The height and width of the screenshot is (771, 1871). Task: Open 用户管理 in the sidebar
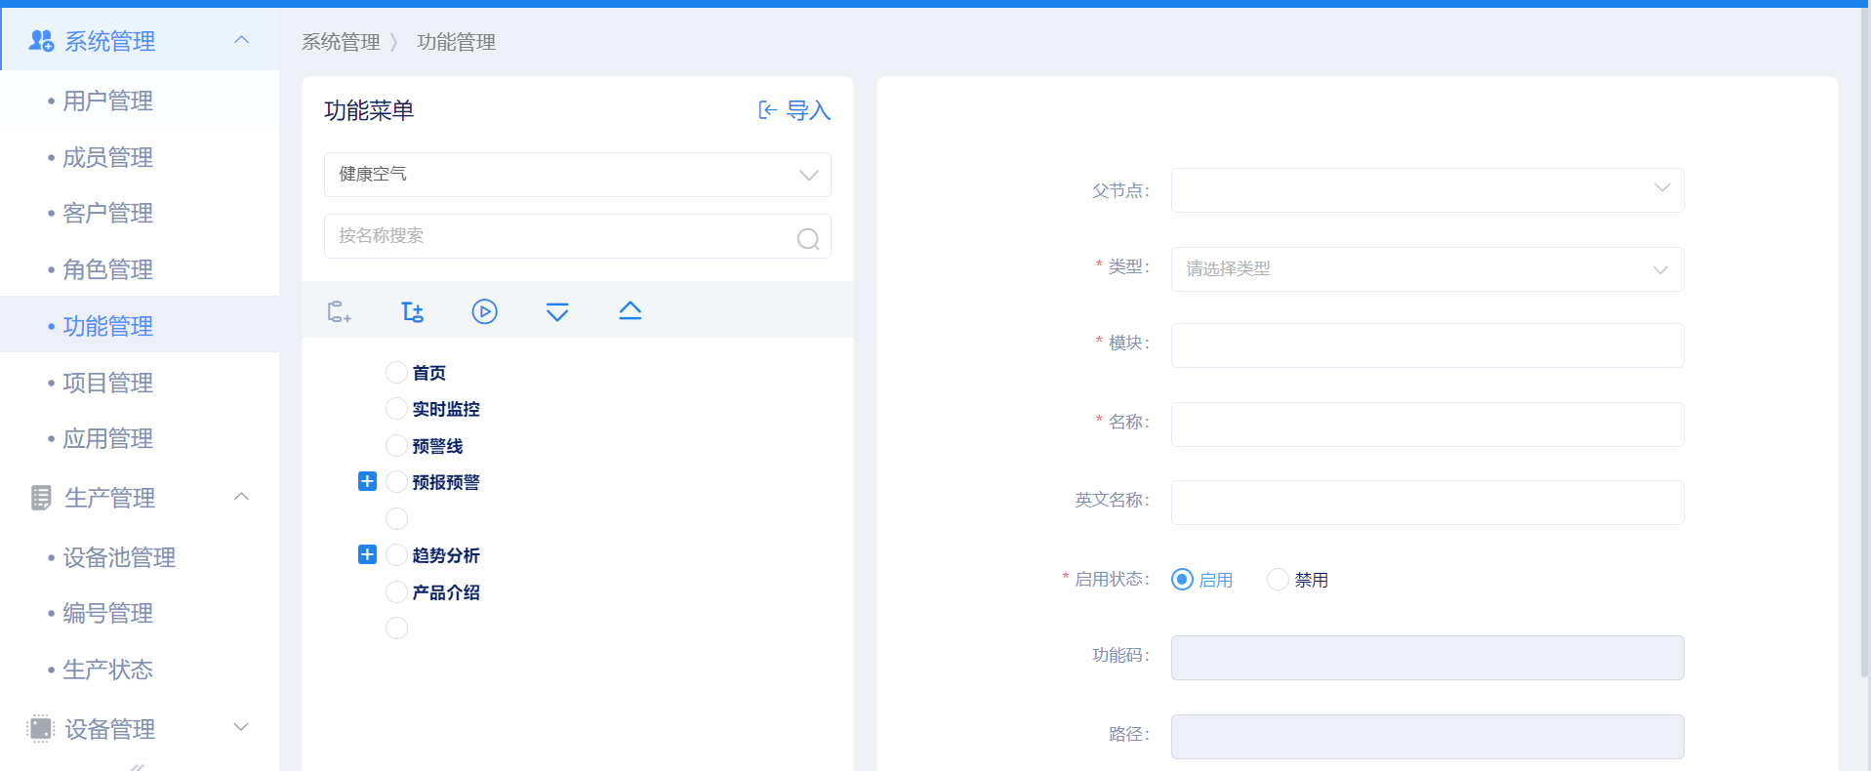coord(140,101)
